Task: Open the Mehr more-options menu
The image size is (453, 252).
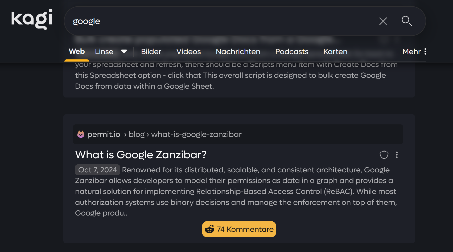Action: coord(414,51)
